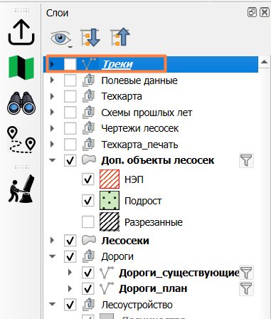Click the upload arrow icon in sidebar
The image size is (271, 319).
pyautogui.click(x=21, y=32)
